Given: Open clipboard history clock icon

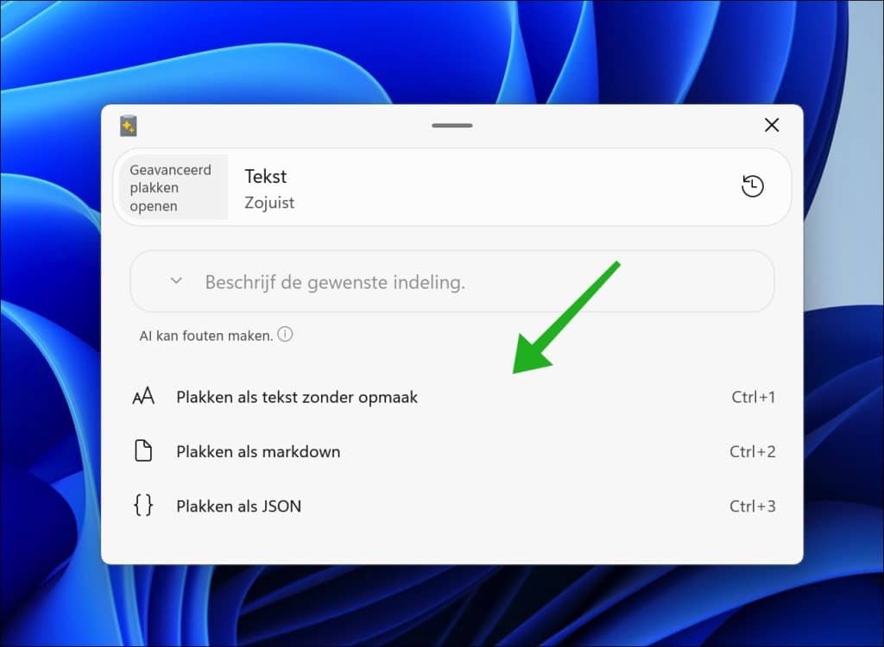Looking at the screenshot, I should 752,186.
